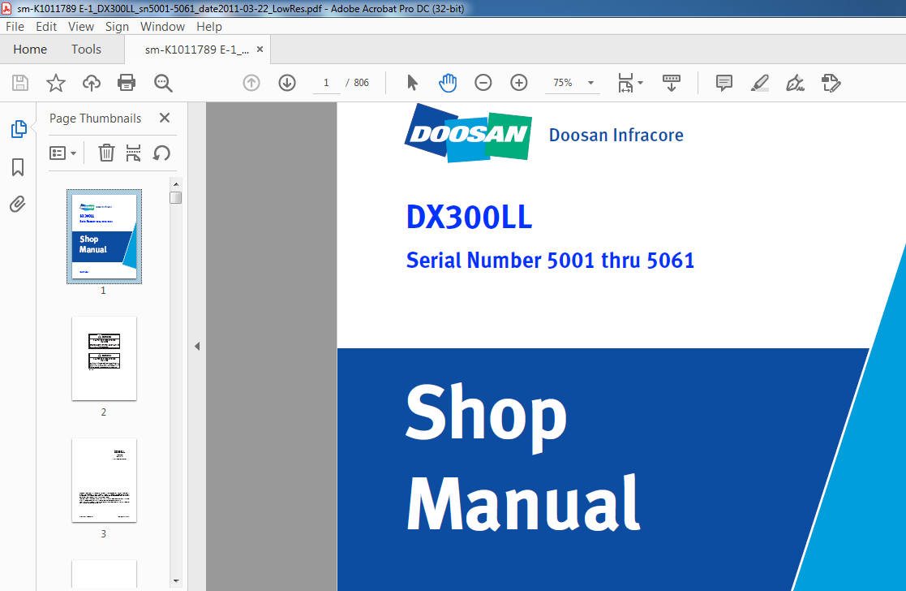Go to next page arrow
Screen dimensions: 906x591
(287, 83)
